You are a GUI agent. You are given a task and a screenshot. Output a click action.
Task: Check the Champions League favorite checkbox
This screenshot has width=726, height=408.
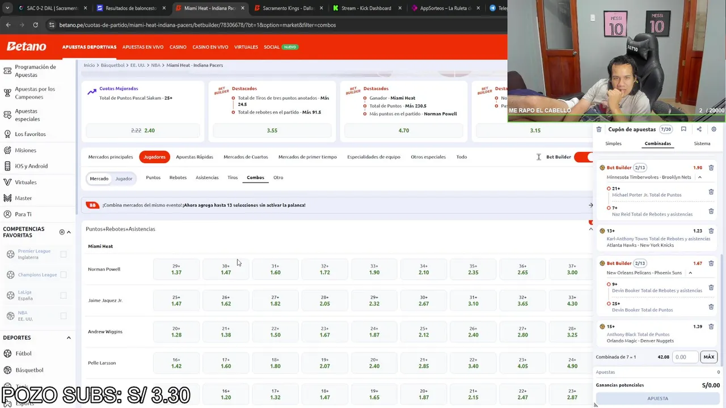[63, 275]
